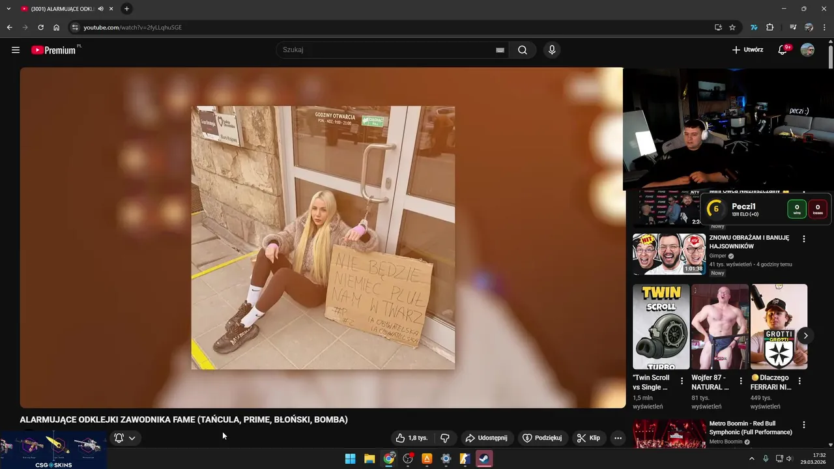Click the Klip clip button
Image resolution: width=834 pixels, height=469 pixels.
point(589,438)
